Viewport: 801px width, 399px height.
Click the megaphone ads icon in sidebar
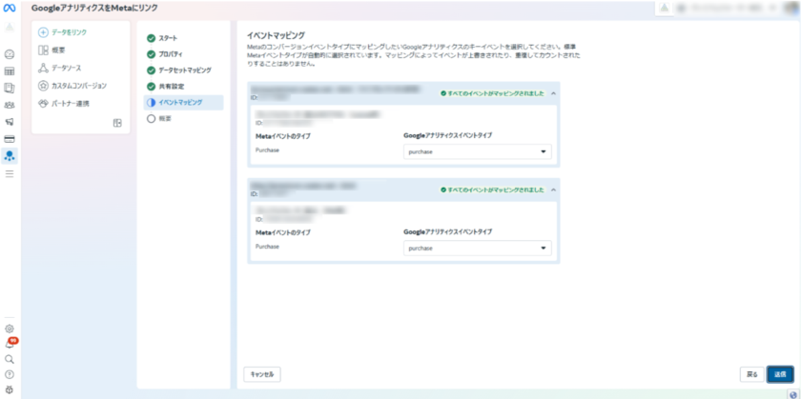(x=10, y=122)
